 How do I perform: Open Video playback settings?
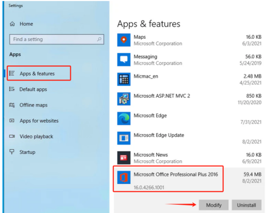tap(36, 137)
